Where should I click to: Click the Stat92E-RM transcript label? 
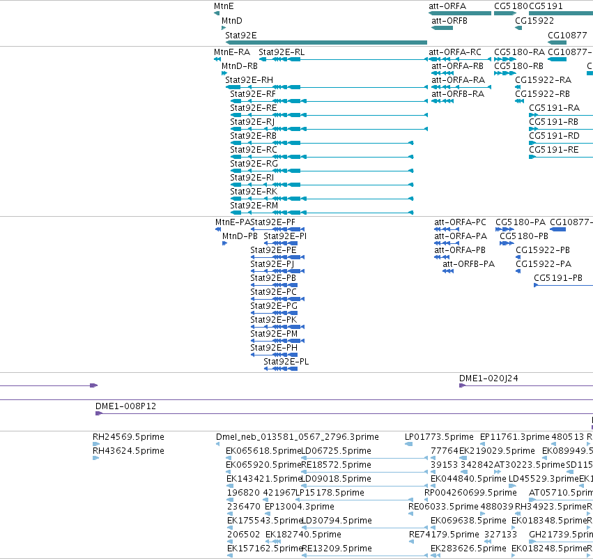tap(254, 206)
